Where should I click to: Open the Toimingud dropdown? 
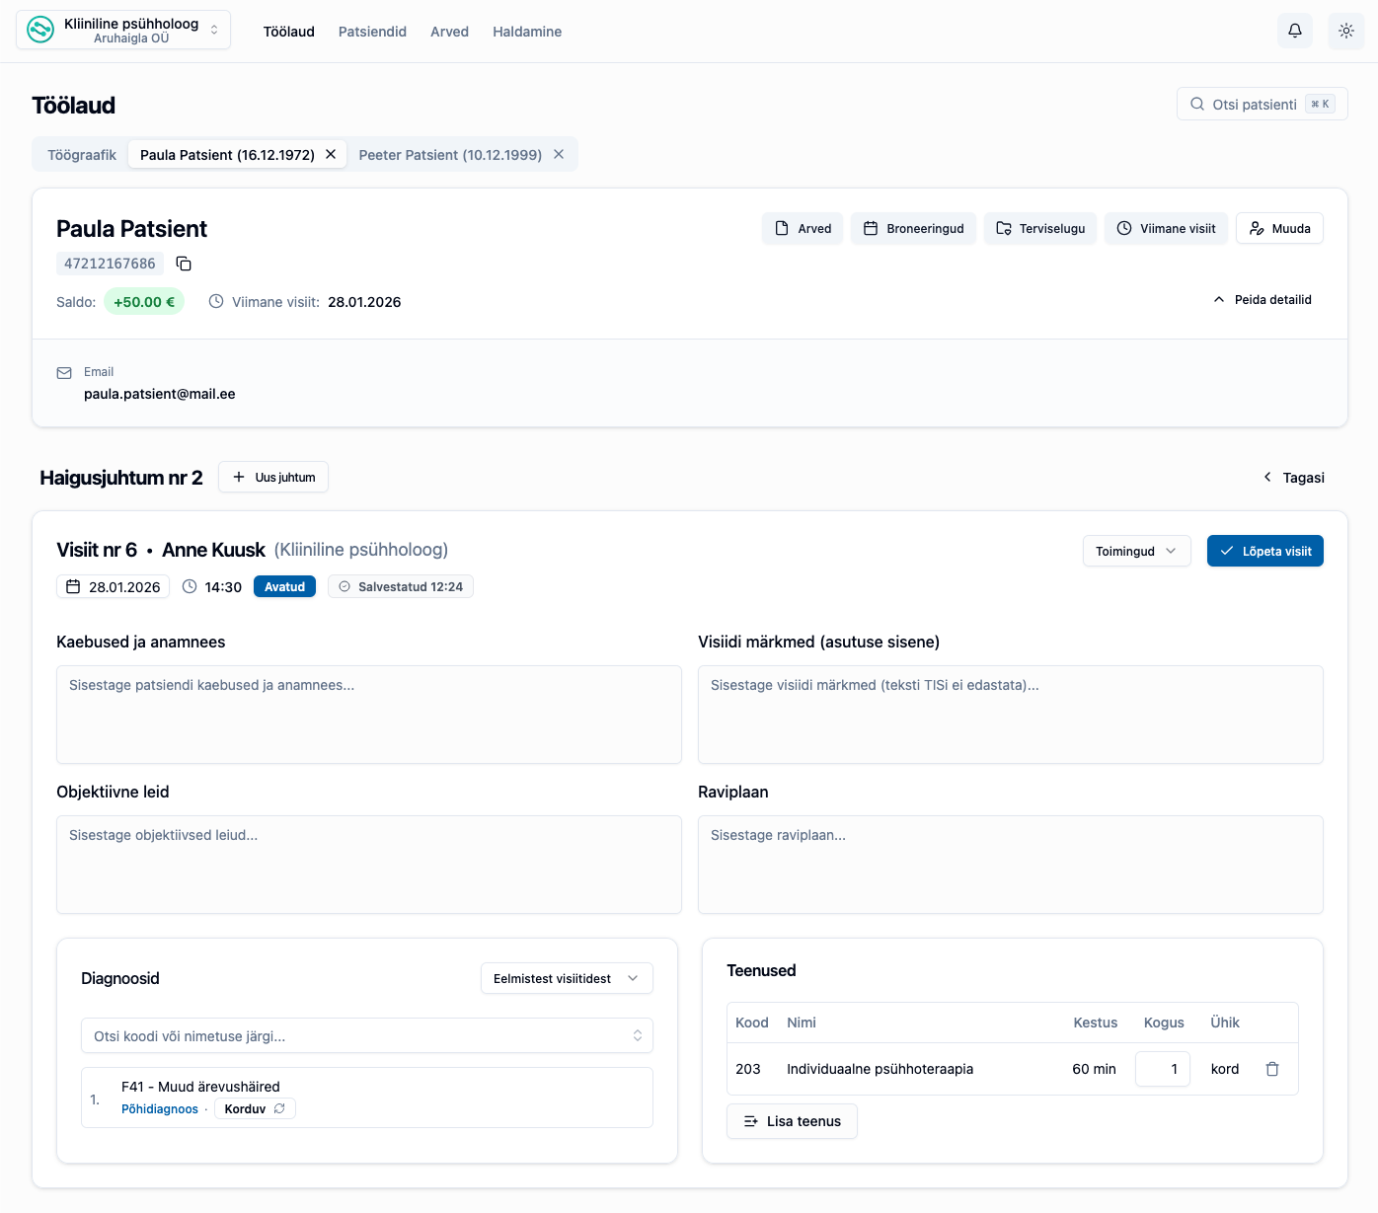click(x=1136, y=551)
